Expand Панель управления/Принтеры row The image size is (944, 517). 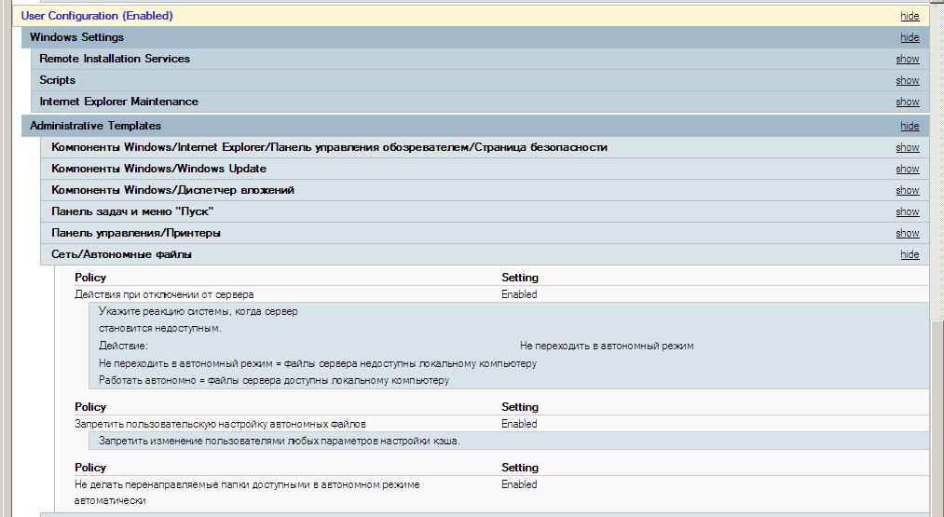(x=485, y=233)
